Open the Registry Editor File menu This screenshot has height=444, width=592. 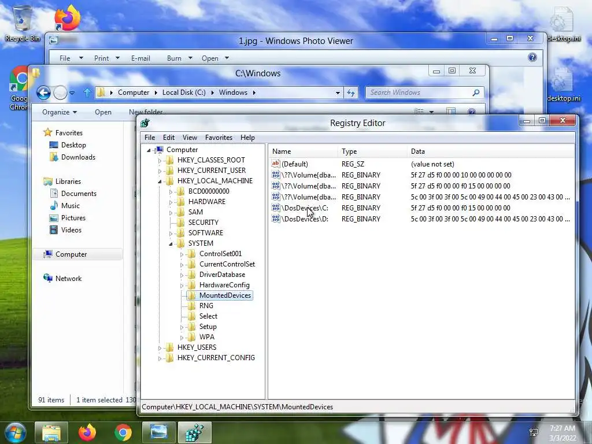[150, 138]
